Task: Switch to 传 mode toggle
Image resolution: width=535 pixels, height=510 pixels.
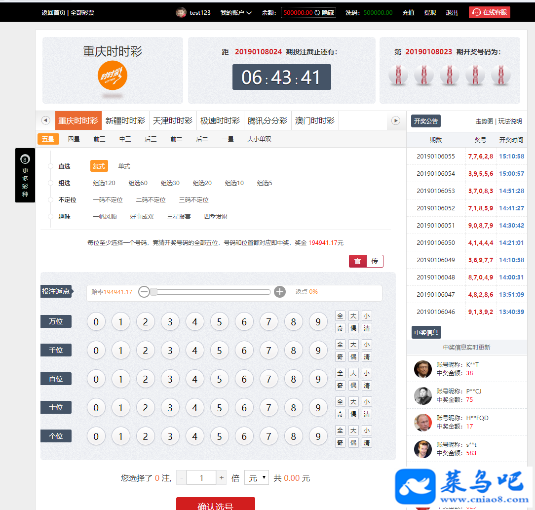Action: click(x=375, y=261)
